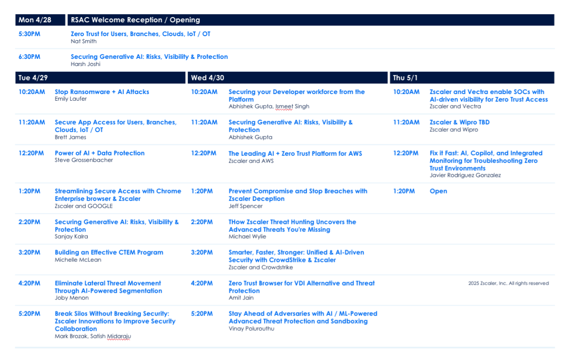The image size is (570, 363).
Task: Click presenter name Amit Jain
Action: (x=241, y=298)
